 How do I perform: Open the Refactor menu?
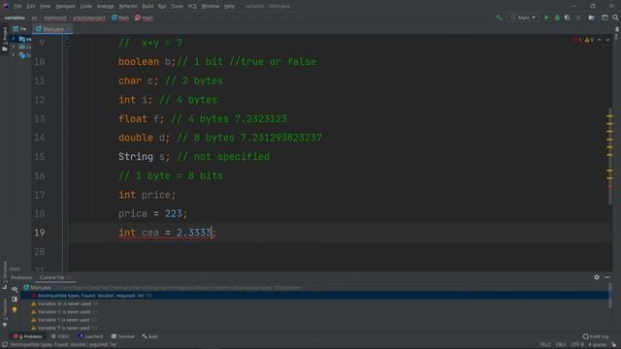point(128,7)
